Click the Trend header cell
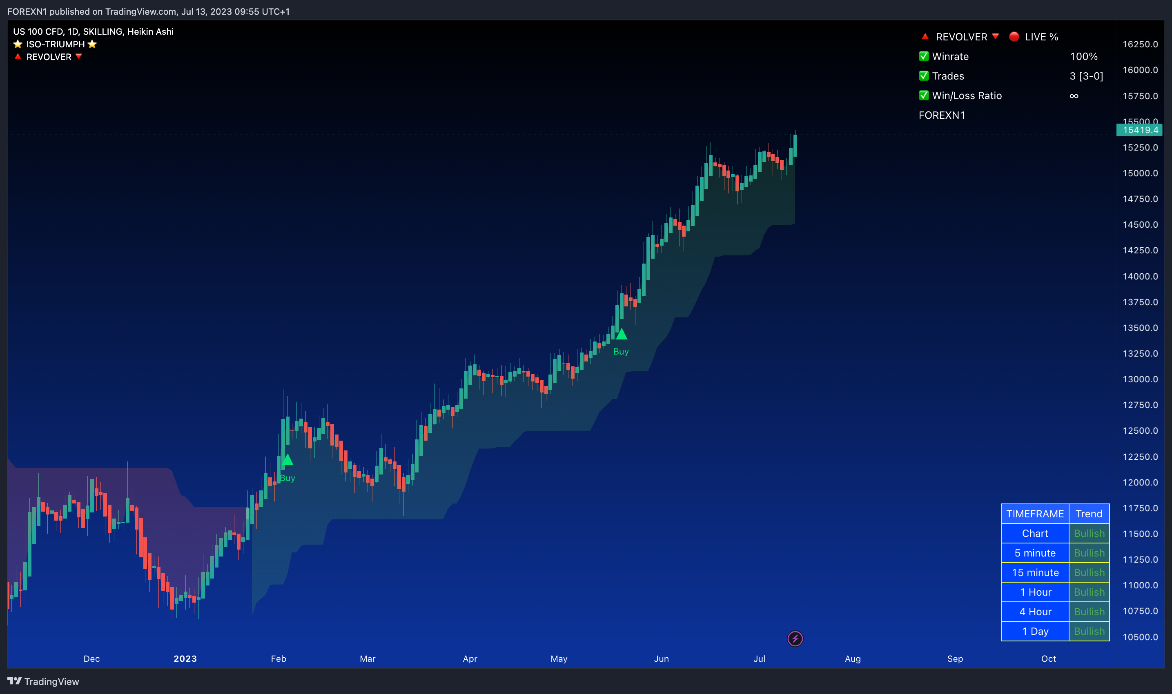Viewport: 1172px width, 694px height. [1089, 514]
